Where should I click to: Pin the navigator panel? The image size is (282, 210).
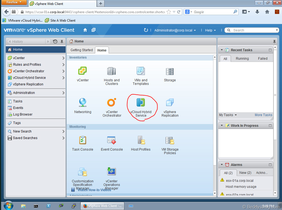pyautogui.click(x=62, y=42)
